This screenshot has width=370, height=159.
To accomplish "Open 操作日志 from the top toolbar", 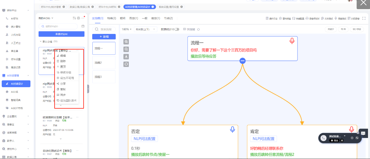I will (272, 19).
